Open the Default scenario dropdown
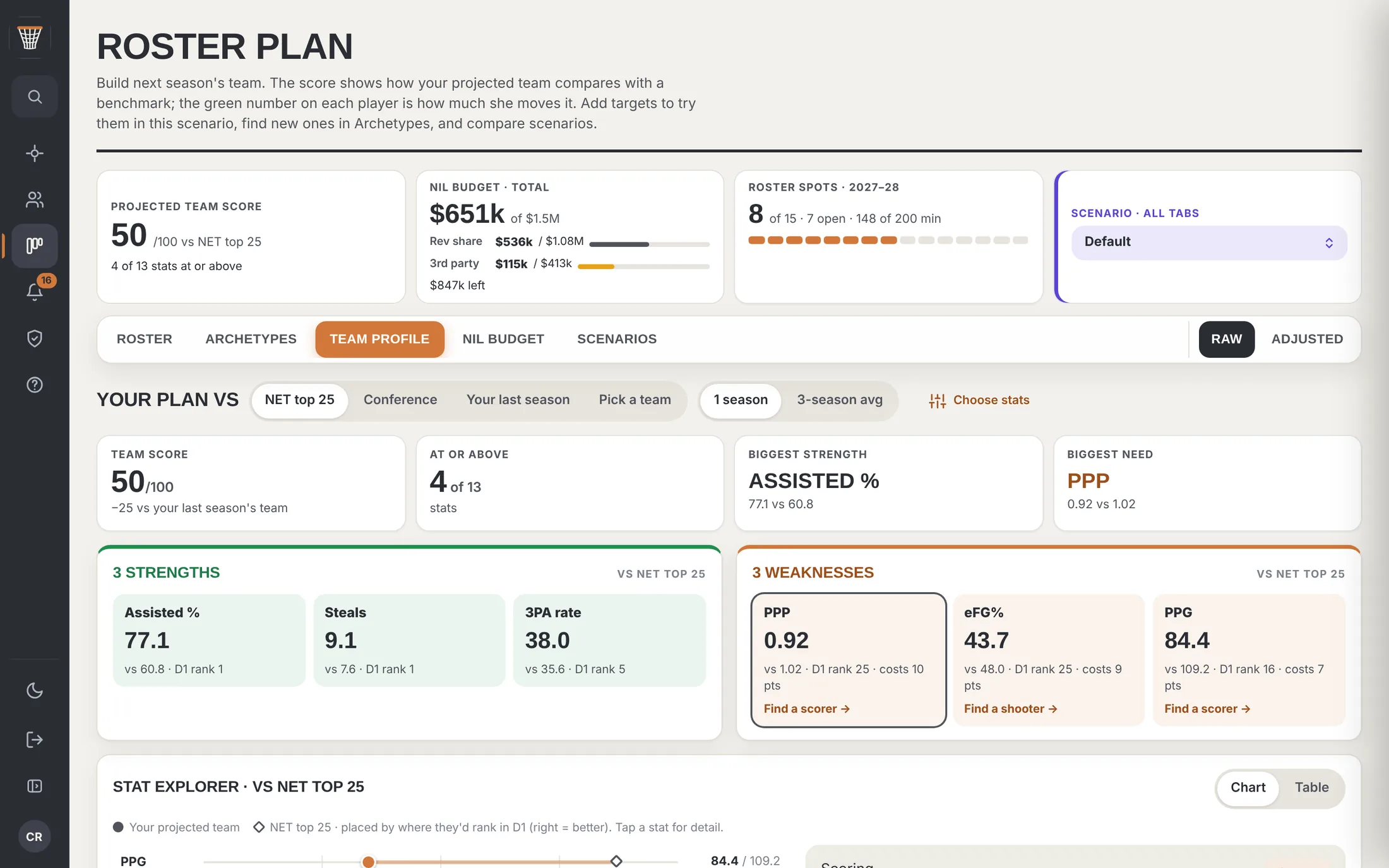1389x868 pixels. pyautogui.click(x=1209, y=242)
